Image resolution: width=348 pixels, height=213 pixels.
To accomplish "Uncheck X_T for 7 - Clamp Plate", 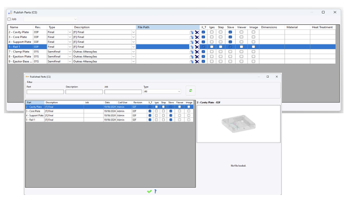I will 203,52.
